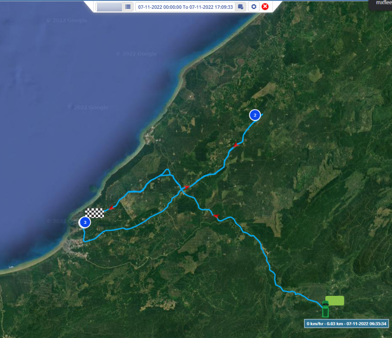Select stop marker number 3

click(x=85, y=222)
